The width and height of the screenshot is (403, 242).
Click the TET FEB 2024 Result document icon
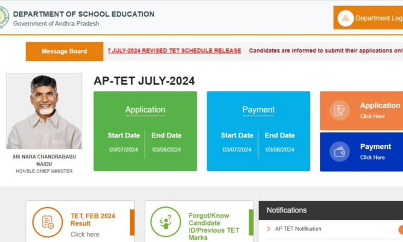click(x=48, y=222)
